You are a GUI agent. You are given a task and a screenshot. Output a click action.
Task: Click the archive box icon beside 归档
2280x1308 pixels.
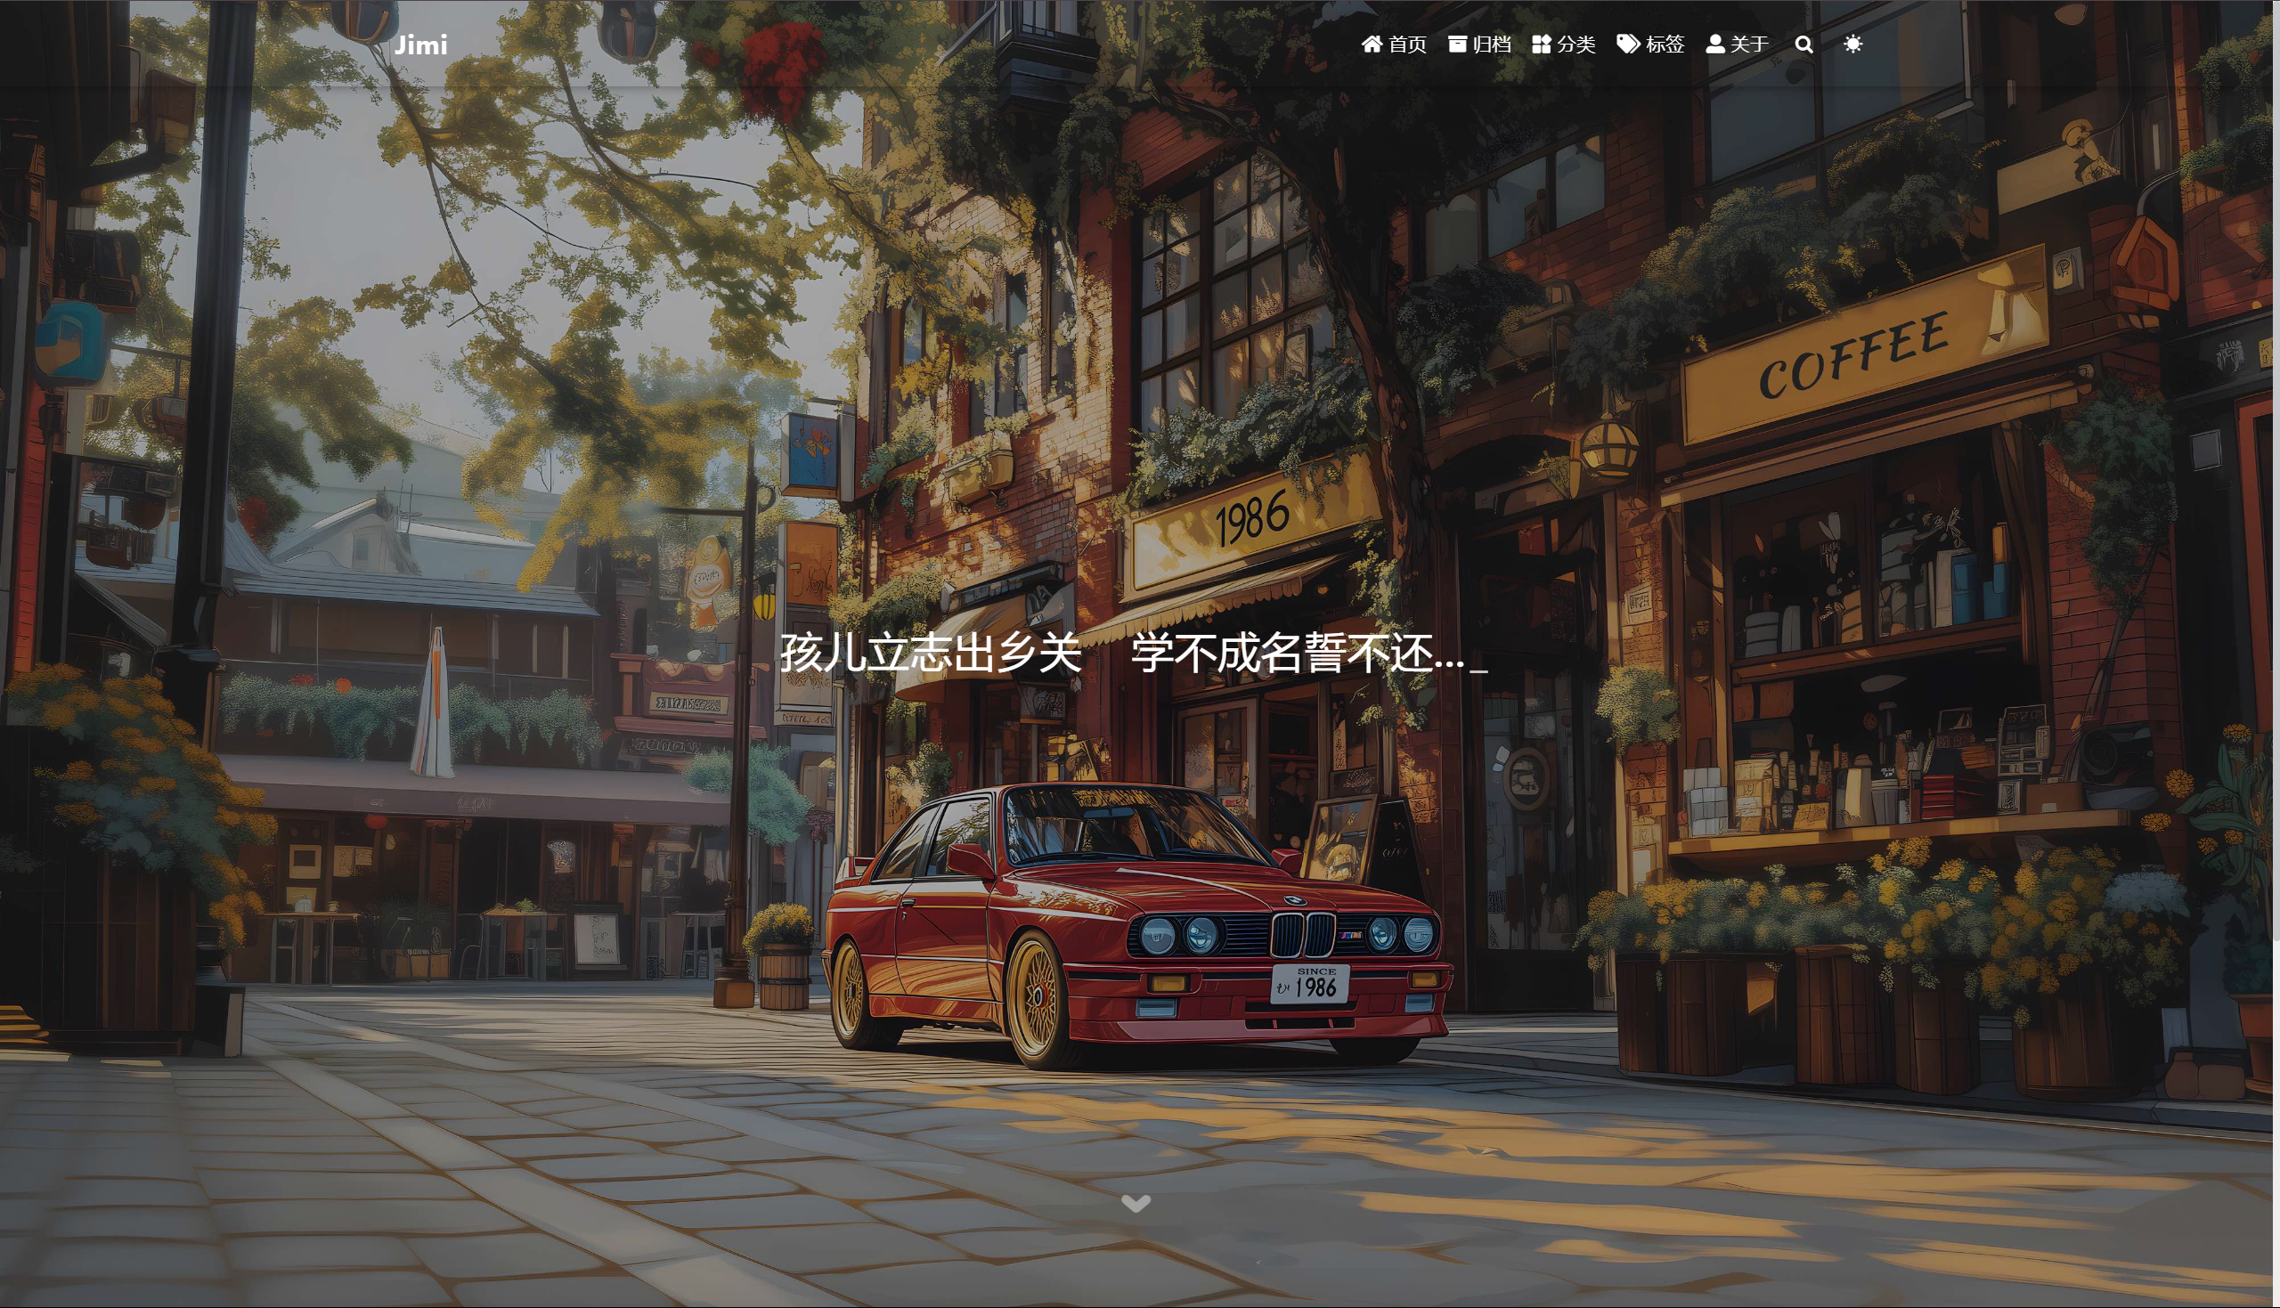(x=1457, y=44)
